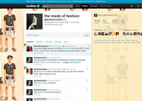Screen dimensions: 142x101
Task: Switch to the Favorites tab
Action: (x=39, y=42)
